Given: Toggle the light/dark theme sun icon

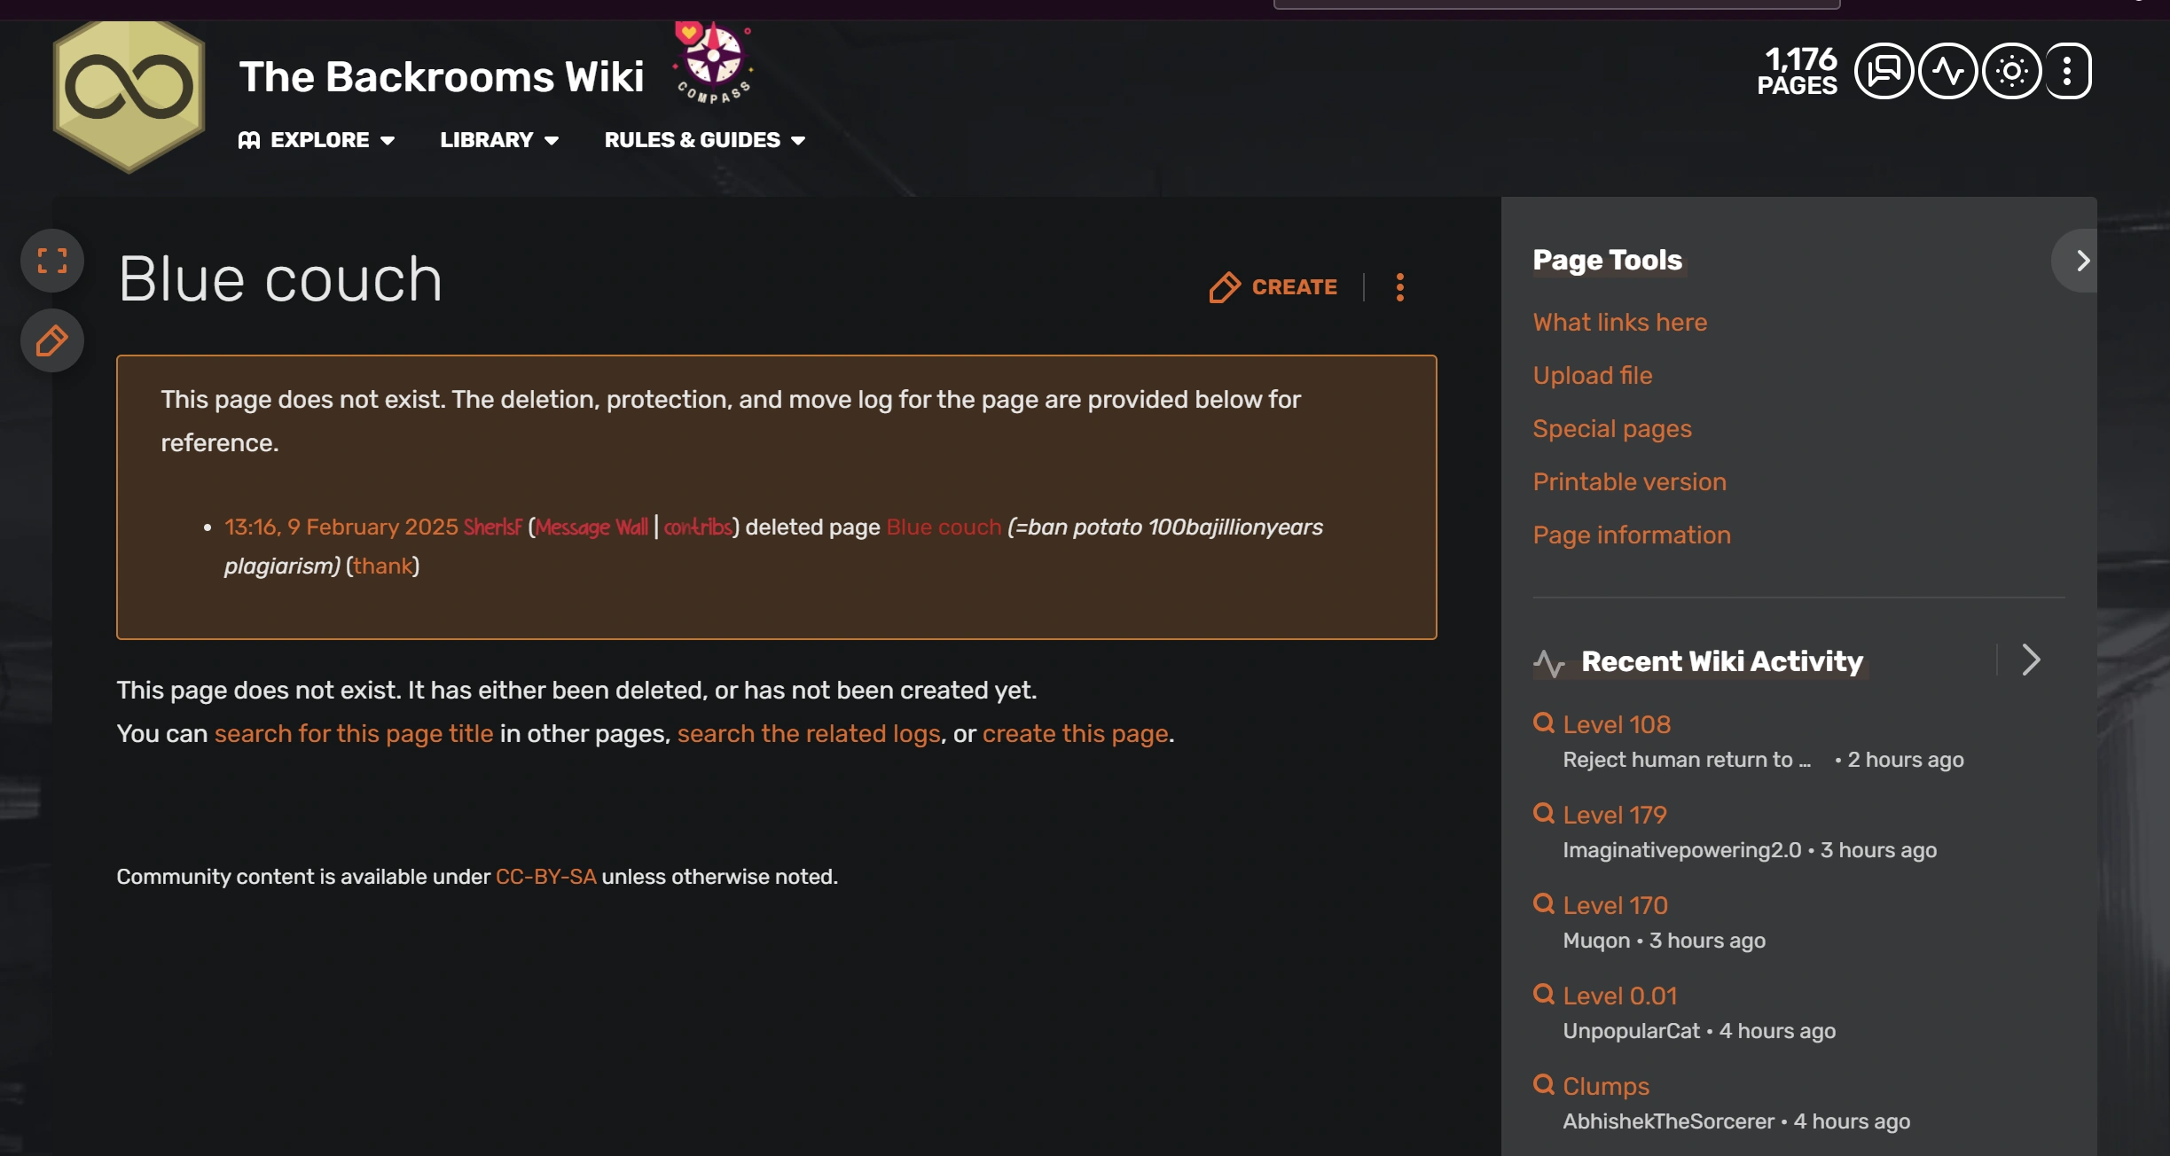Looking at the screenshot, I should coord(2011,71).
